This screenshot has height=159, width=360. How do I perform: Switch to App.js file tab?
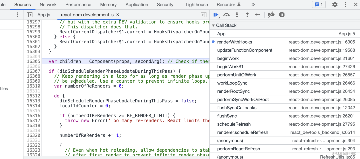[44, 15]
